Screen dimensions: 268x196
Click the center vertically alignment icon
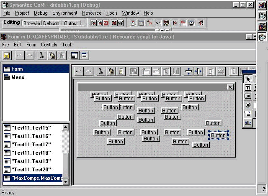[188, 71]
